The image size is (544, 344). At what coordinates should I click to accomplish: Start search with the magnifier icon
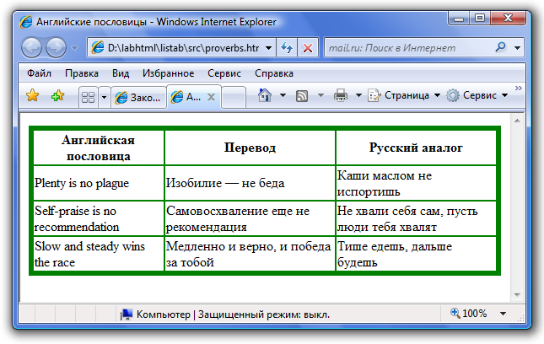[500, 47]
